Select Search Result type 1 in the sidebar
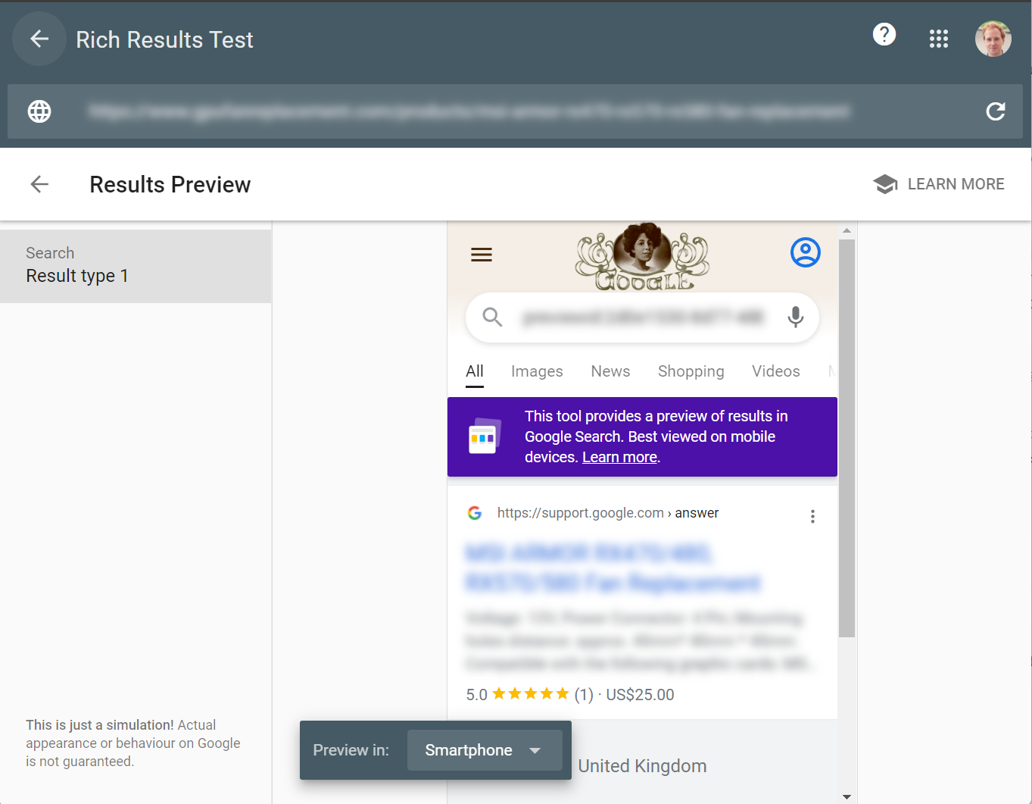Image resolution: width=1032 pixels, height=804 pixels. pos(77,264)
